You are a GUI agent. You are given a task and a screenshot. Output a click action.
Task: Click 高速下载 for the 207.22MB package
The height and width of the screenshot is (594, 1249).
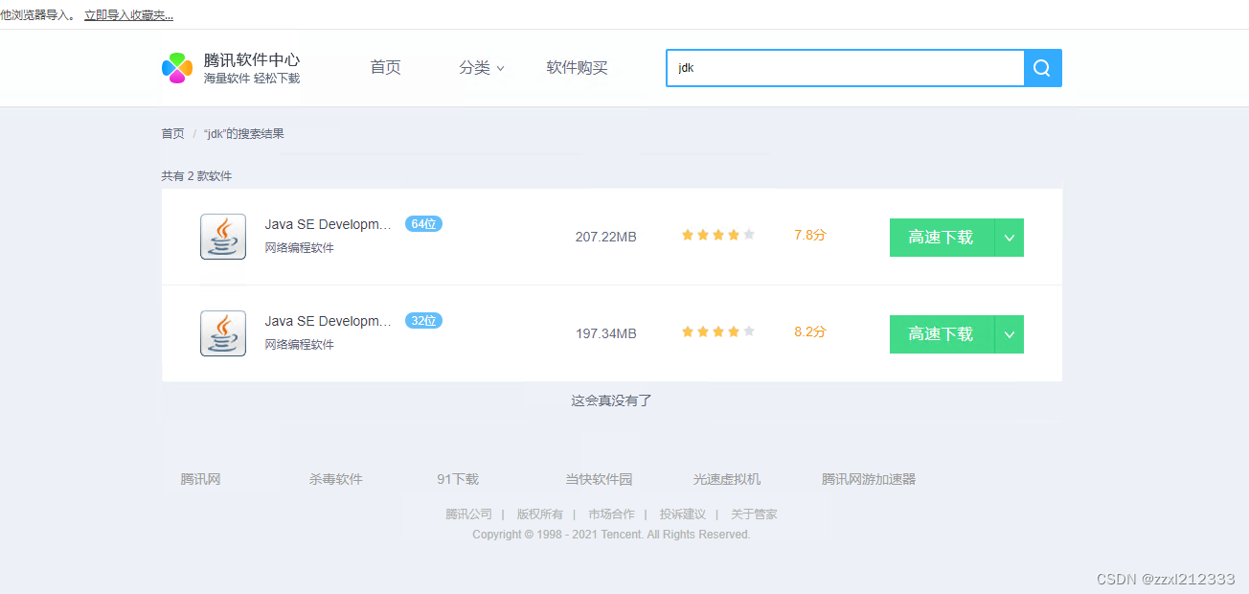point(942,238)
